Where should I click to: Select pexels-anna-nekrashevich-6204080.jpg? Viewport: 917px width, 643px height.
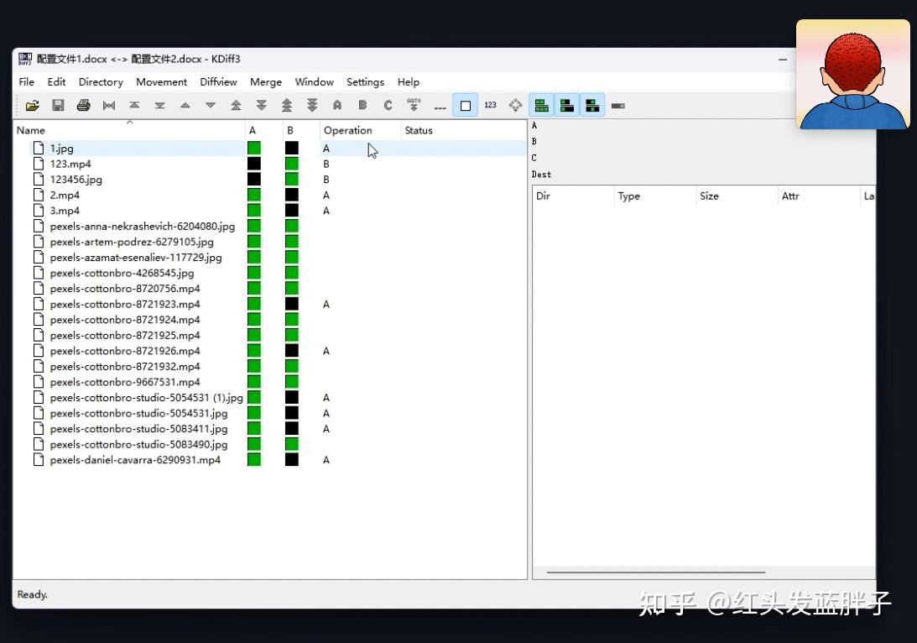click(142, 227)
